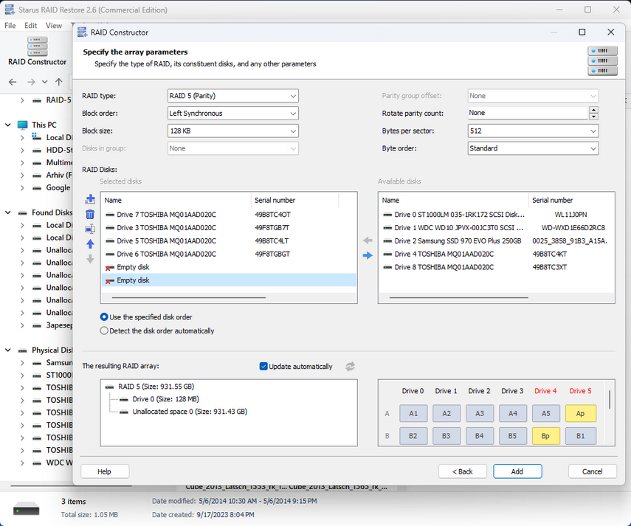Move selected disk up with blue arrow
This screenshot has height=526, width=631.
click(90, 243)
